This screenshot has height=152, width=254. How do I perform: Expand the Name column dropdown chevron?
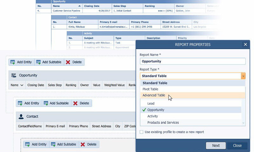click(x=22, y=85)
